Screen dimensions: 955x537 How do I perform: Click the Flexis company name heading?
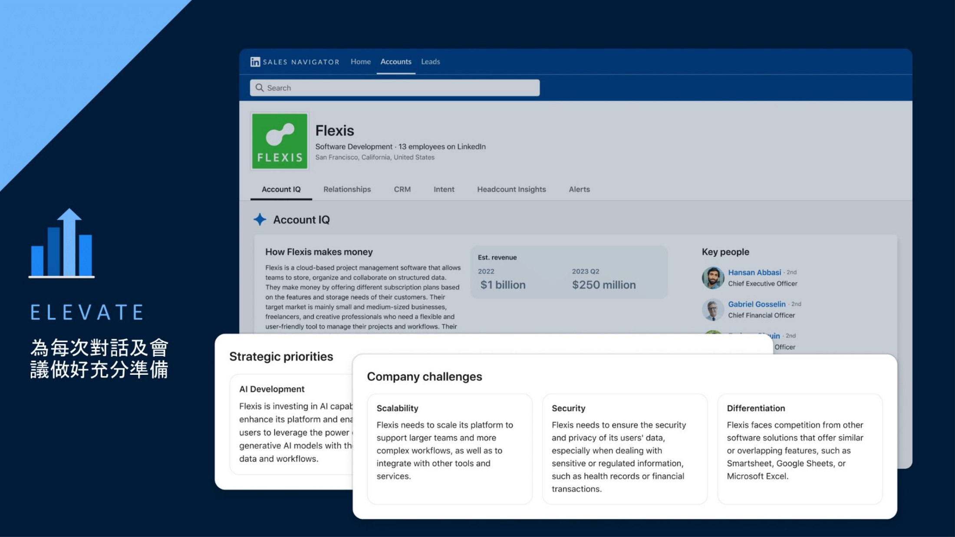click(335, 131)
